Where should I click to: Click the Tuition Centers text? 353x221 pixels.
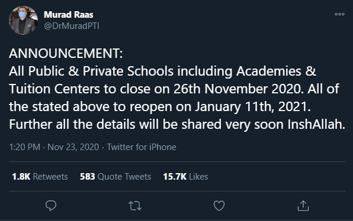coord(54,89)
